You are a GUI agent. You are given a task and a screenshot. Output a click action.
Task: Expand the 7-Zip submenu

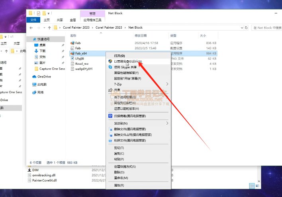[x=138, y=84]
